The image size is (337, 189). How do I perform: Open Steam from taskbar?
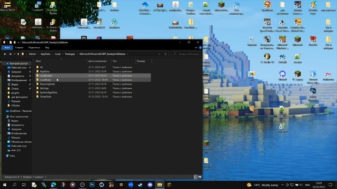(140, 185)
